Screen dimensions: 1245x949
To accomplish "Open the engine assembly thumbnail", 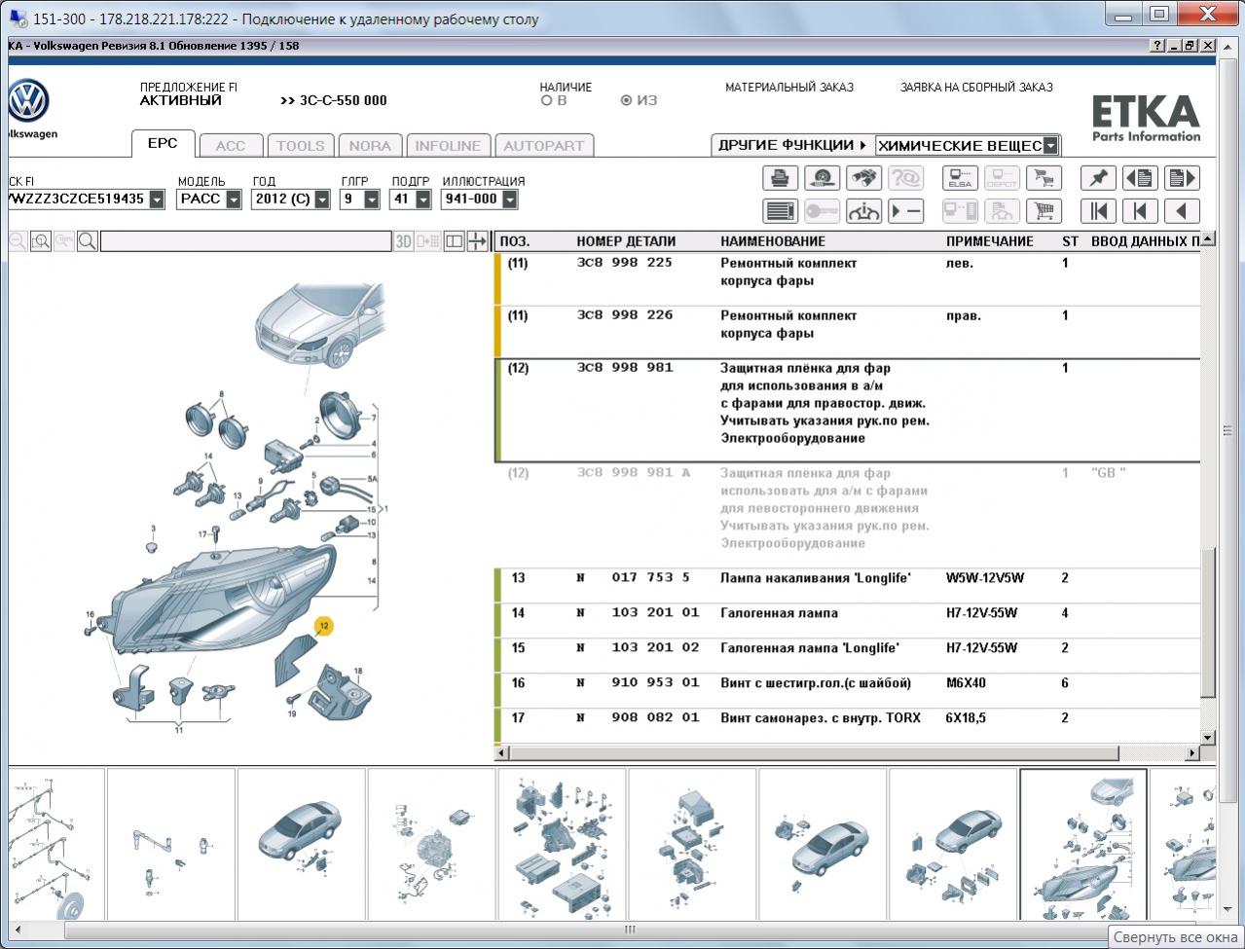I will point(431,844).
